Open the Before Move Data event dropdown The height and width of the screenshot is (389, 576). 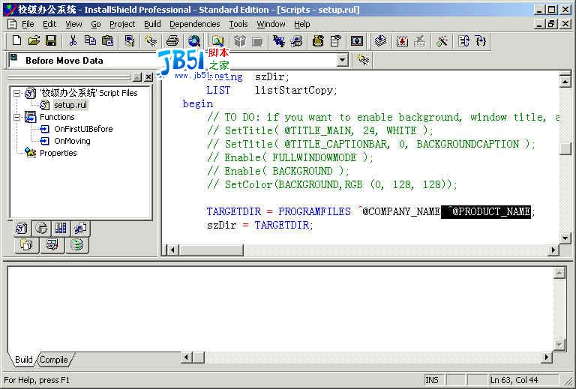pyautogui.click(x=342, y=60)
